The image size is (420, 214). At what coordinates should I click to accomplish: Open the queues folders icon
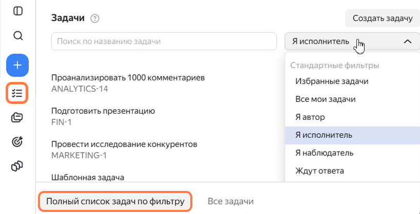17,117
